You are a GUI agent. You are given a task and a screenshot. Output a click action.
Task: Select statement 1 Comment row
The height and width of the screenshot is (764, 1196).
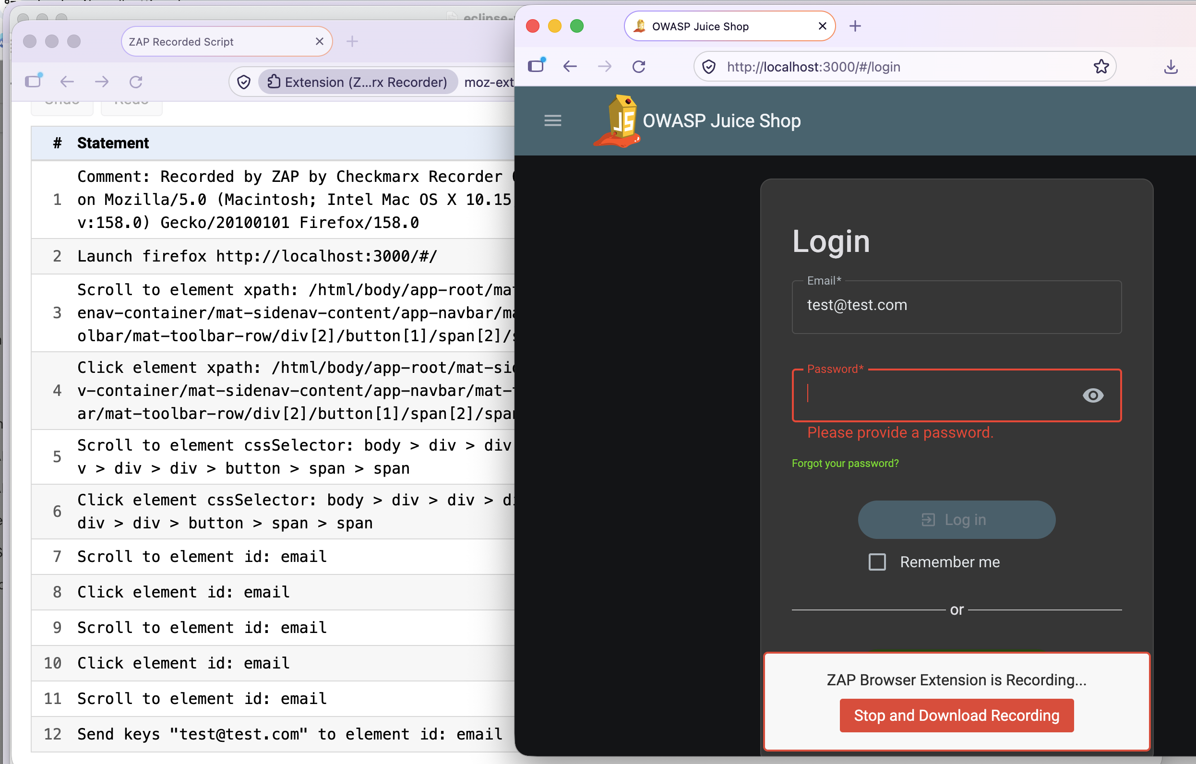click(x=273, y=200)
